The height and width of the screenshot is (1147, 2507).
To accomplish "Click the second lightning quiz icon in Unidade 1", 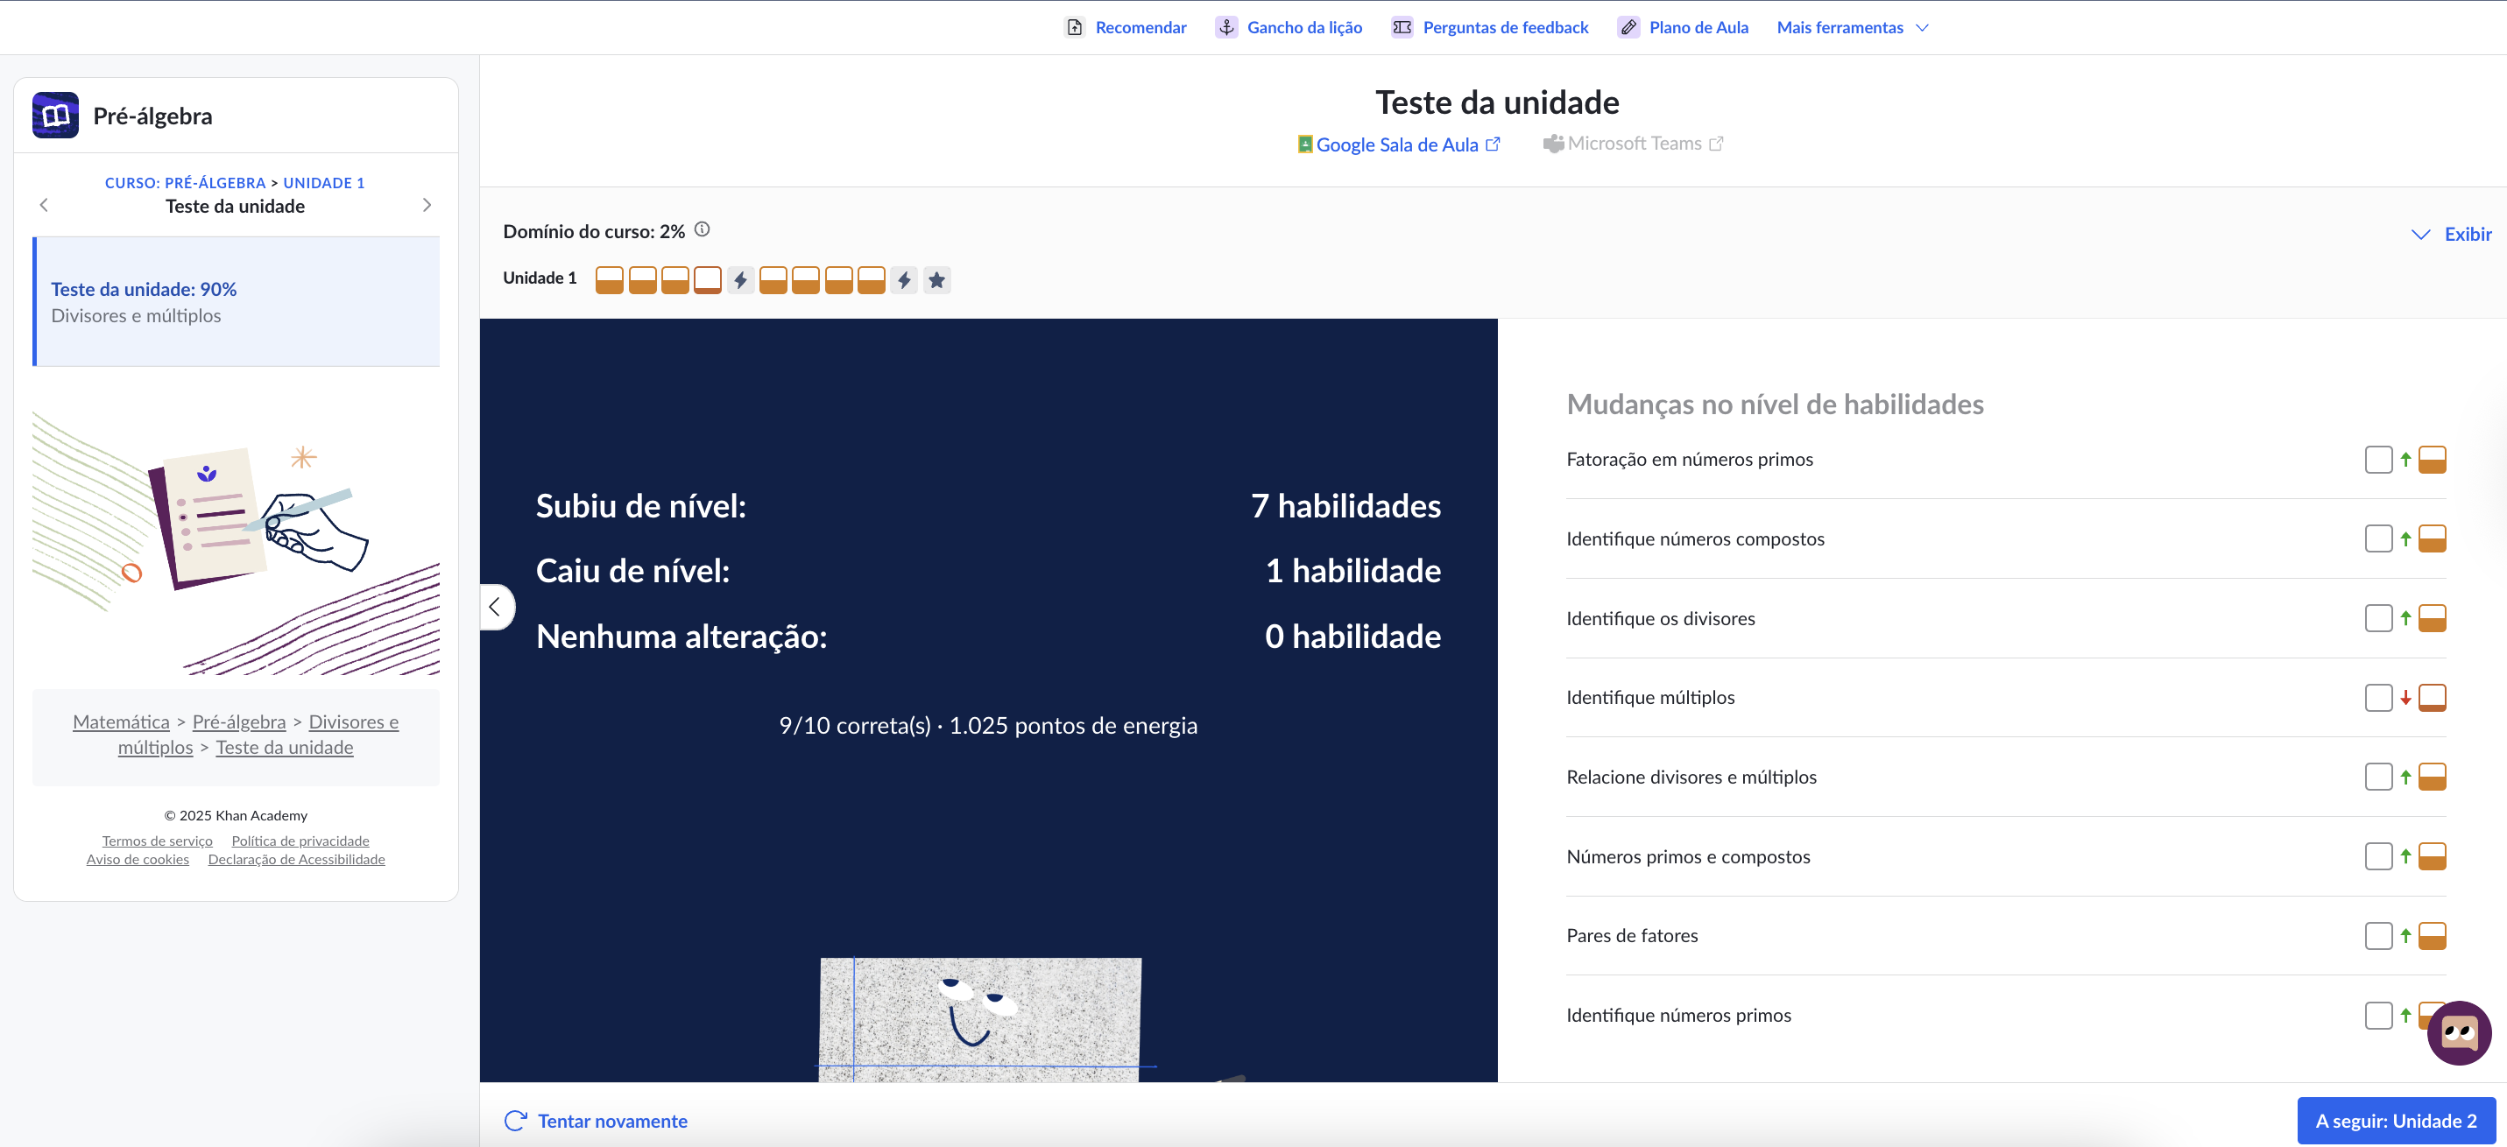I will (904, 280).
